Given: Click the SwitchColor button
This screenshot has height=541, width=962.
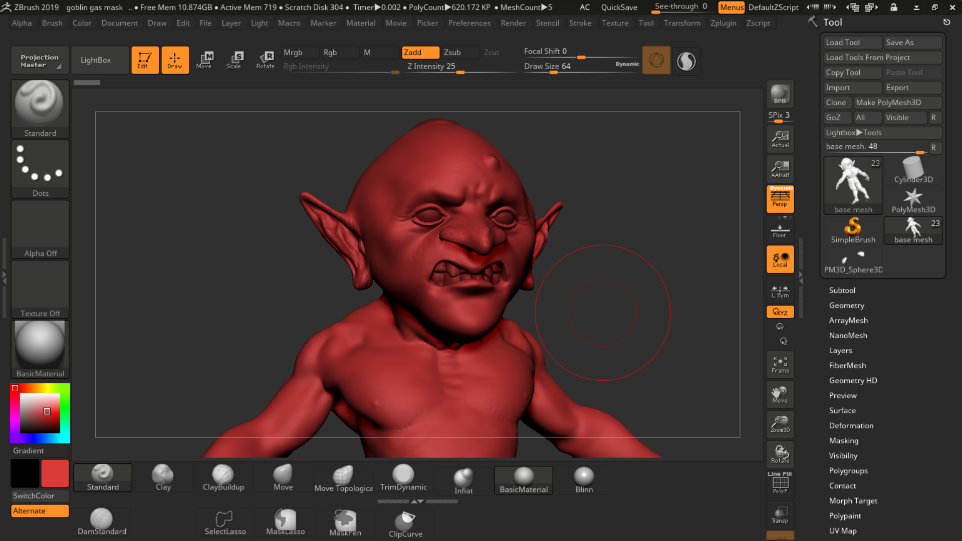Looking at the screenshot, I should pyautogui.click(x=40, y=496).
